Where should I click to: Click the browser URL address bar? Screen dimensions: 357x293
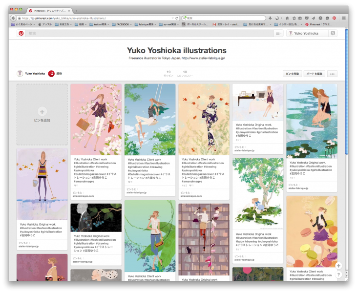click(96, 18)
